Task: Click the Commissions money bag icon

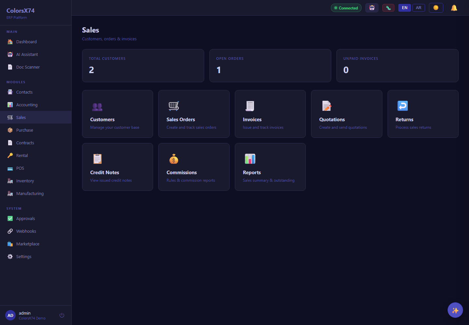Action: pyautogui.click(x=174, y=159)
